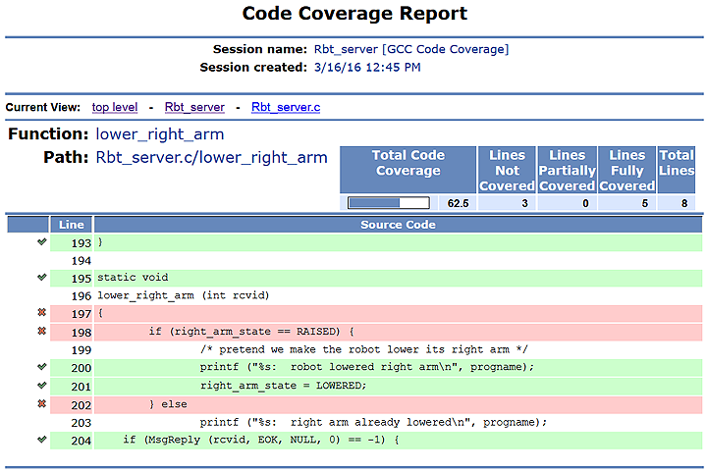This screenshot has height=471, width=707.
Task: Click the Source Code column header
Action: [398, 225]
